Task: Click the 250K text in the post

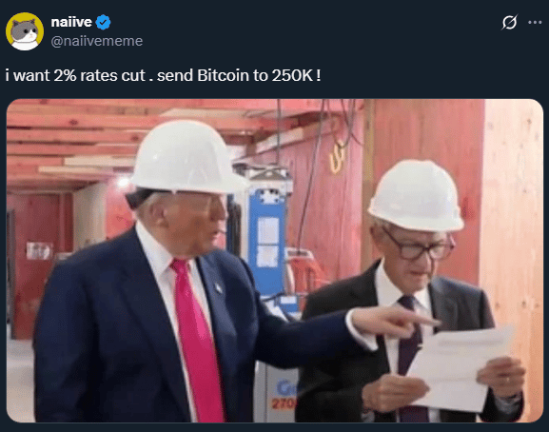Action: pyautogui.click(x=292, y=75)
